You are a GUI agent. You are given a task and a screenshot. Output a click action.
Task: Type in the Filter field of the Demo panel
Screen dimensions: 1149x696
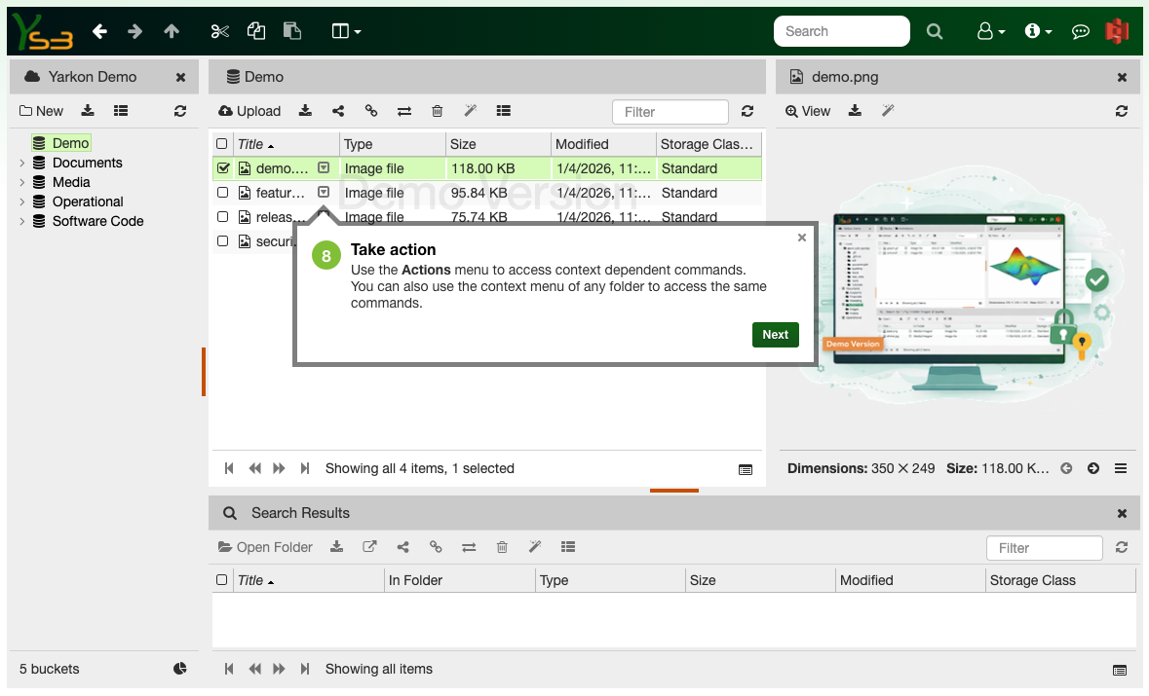coord(670,111)
